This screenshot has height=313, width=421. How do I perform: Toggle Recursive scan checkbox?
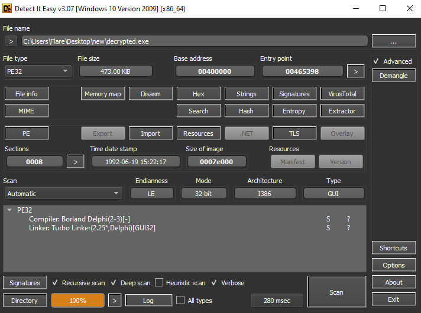coord(55,283)
